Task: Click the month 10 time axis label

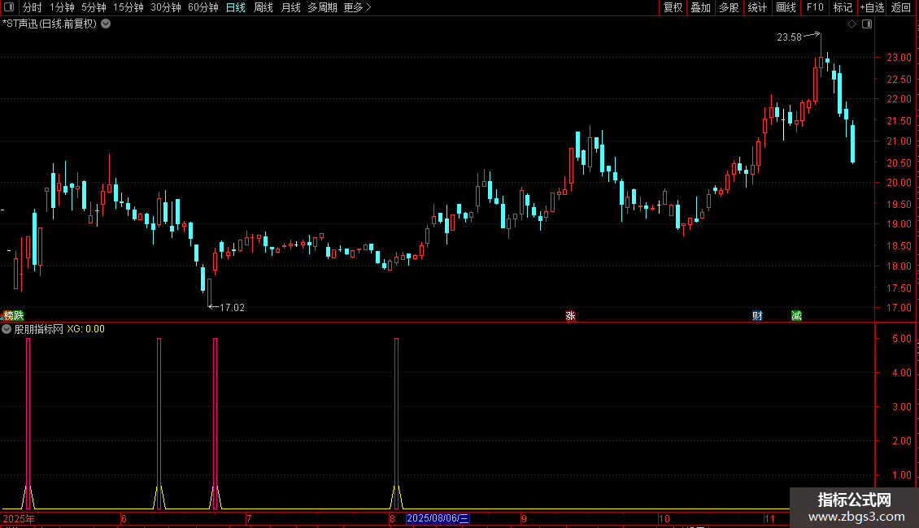Action: pos(664,518)
